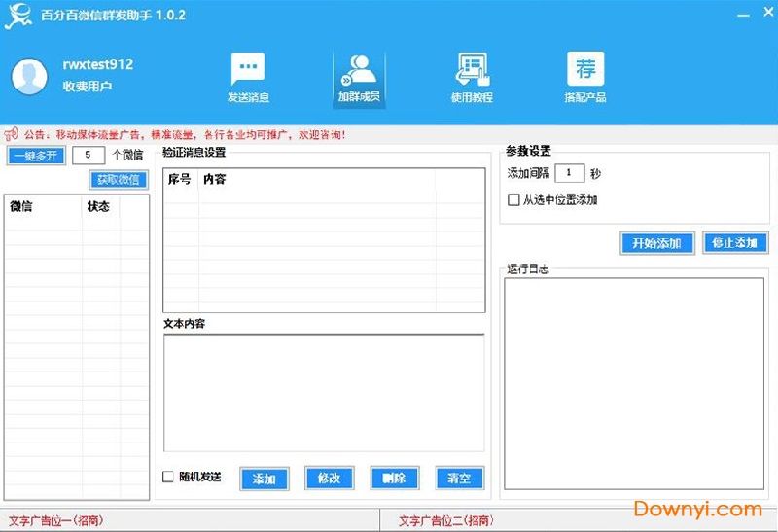Click the 清空 clear button
Image resolution: width=778 pixels, height=532 pixels.
[x=459, y=478]
